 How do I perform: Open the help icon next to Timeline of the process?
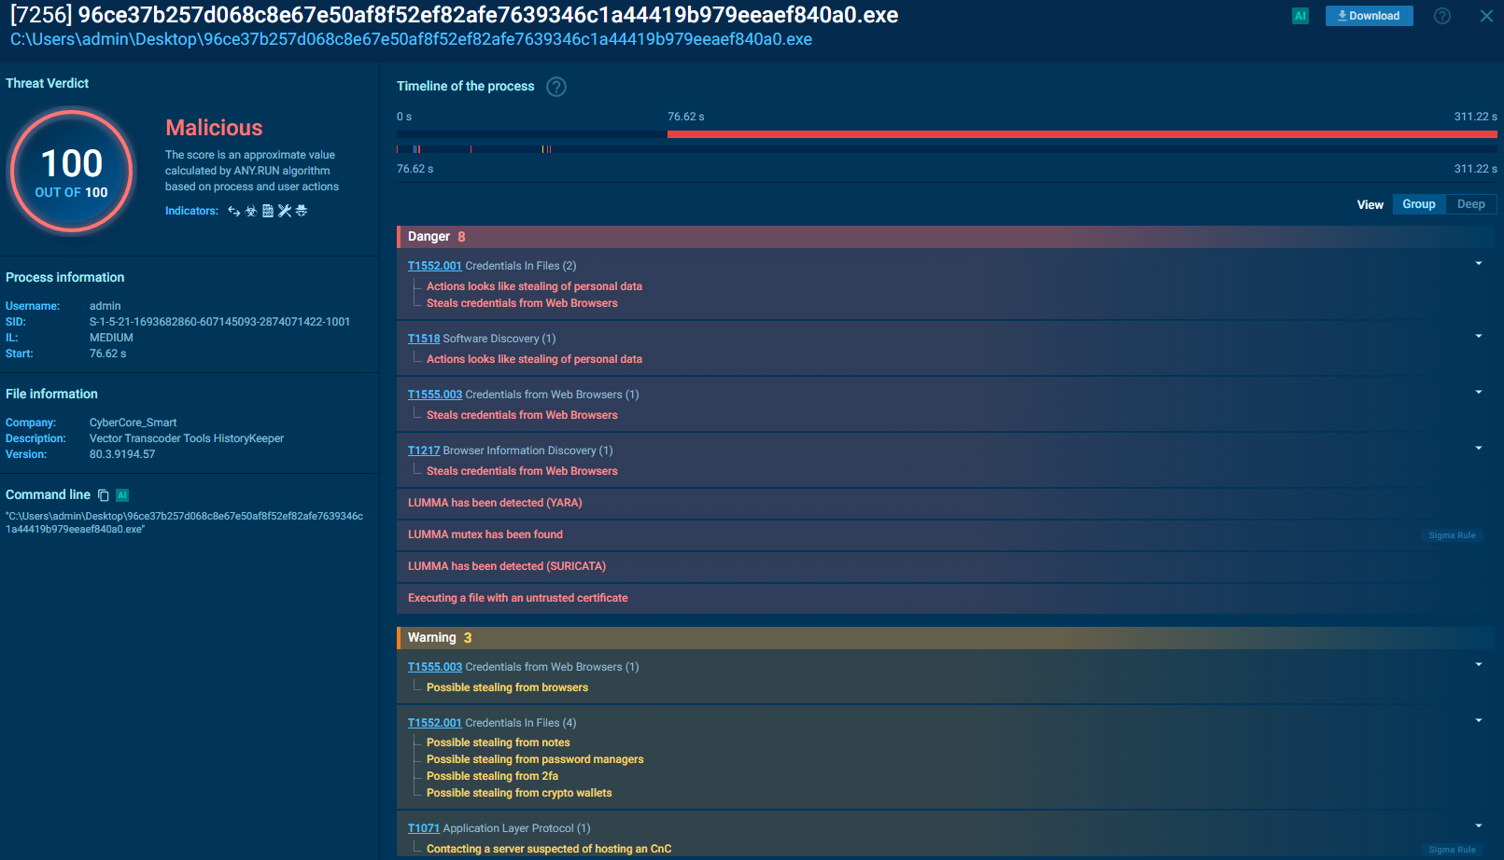pos(556,87)
